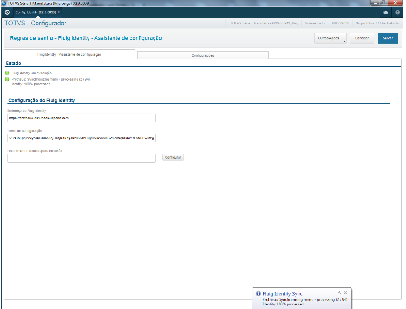Viewport: 406px width, 309px height.
Task: Pin the Fluig Identity Sync notification
Action: tap(339, 293)
